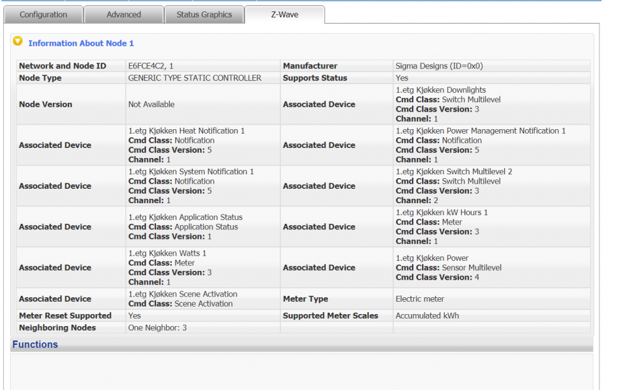Select the One Neighbor: 3 value
Image resolution: width=627 pixels, height=390 pixels.
tap(157, 328)
